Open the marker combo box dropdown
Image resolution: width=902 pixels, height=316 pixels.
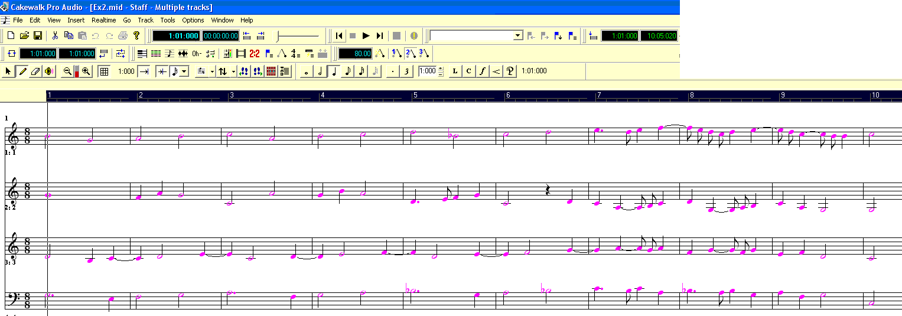click(x=518, y=35)
